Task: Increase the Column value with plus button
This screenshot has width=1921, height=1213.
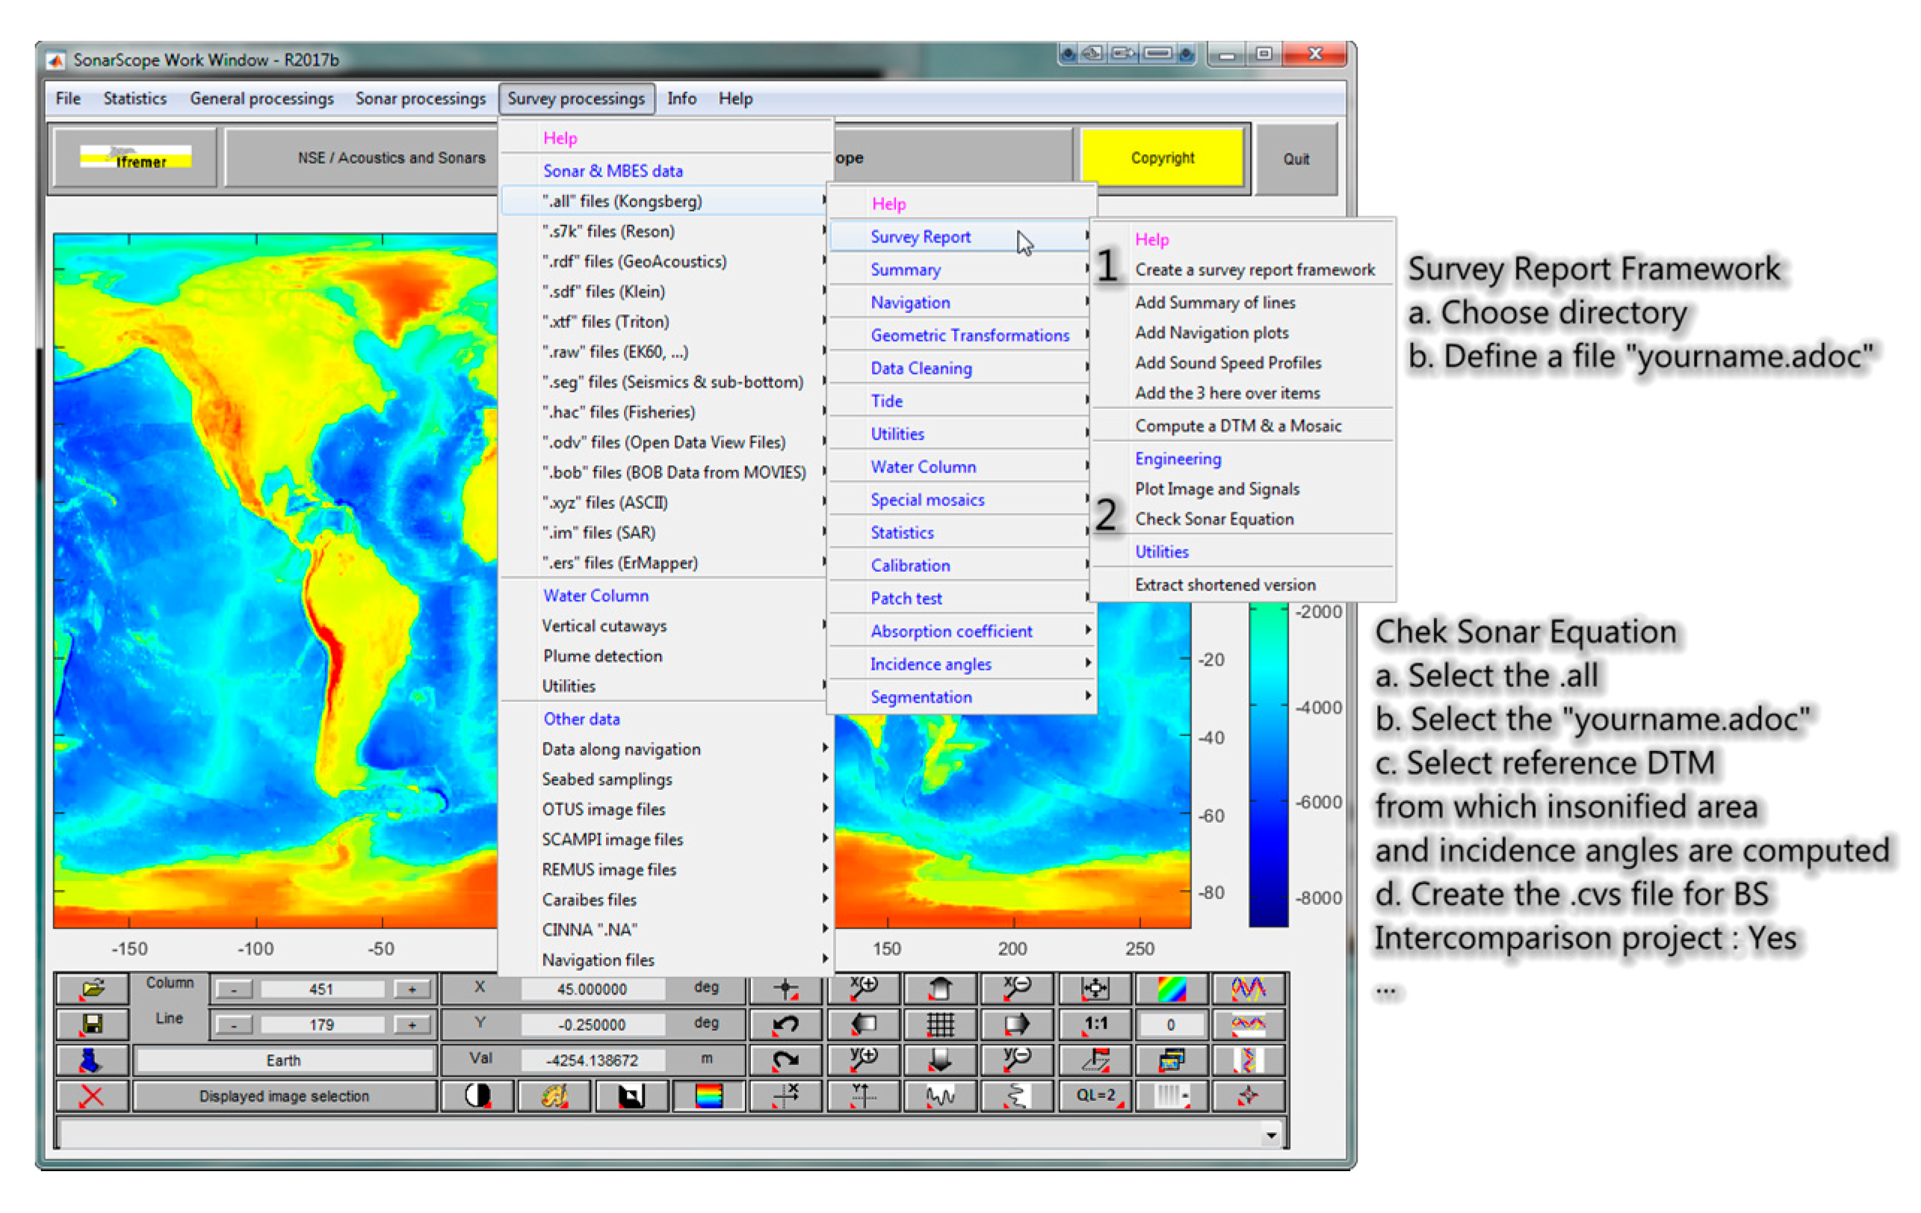Action: (x=412, y=990)
